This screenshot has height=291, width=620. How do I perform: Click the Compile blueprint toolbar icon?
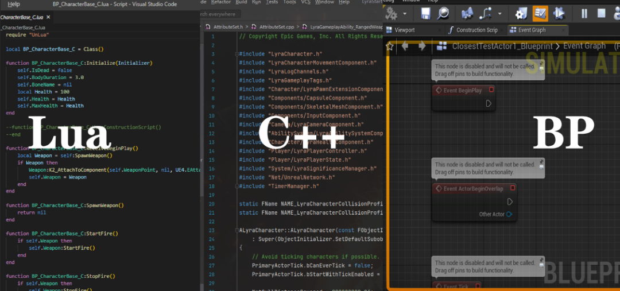click(x=392, y=14)
